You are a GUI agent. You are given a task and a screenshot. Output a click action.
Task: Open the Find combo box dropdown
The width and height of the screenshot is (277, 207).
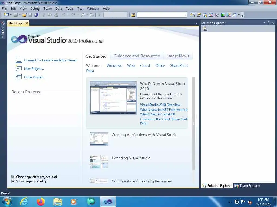click(186, 15)
